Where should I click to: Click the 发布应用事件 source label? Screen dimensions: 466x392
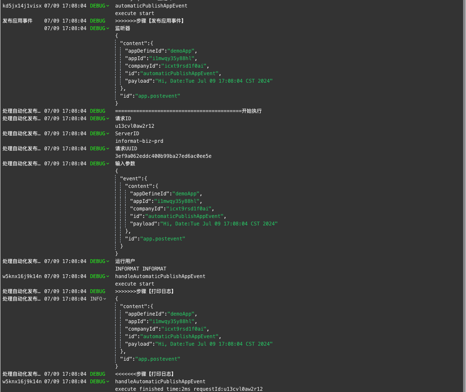(18, 21)
